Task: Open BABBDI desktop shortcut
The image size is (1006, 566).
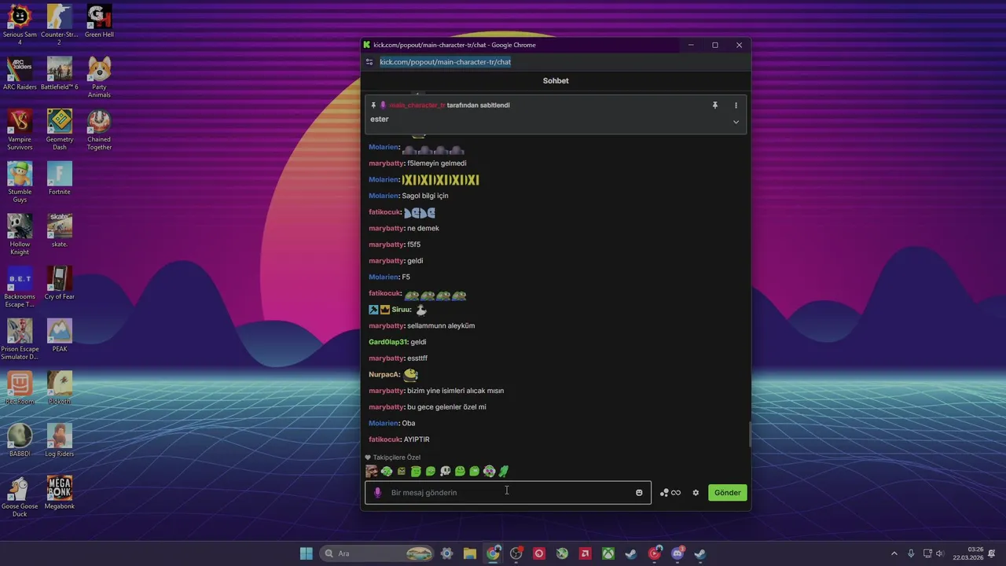Action: [20, 440]
